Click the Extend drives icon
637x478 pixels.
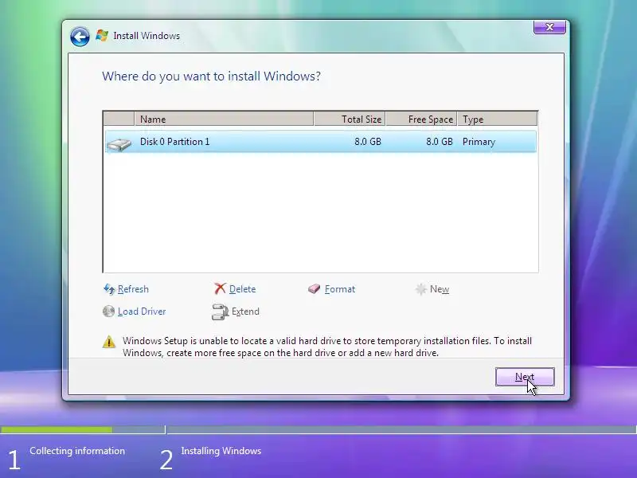221,311
